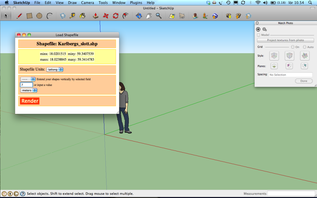Click the Shapefile Karlbergs_slott.shp heading
The image size is (317, 198).
[x=67, y=44]
